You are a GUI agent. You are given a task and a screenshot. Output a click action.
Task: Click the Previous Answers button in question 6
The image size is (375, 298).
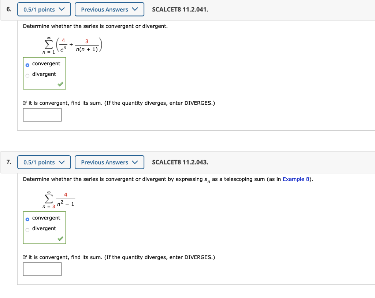coord(109,9)
